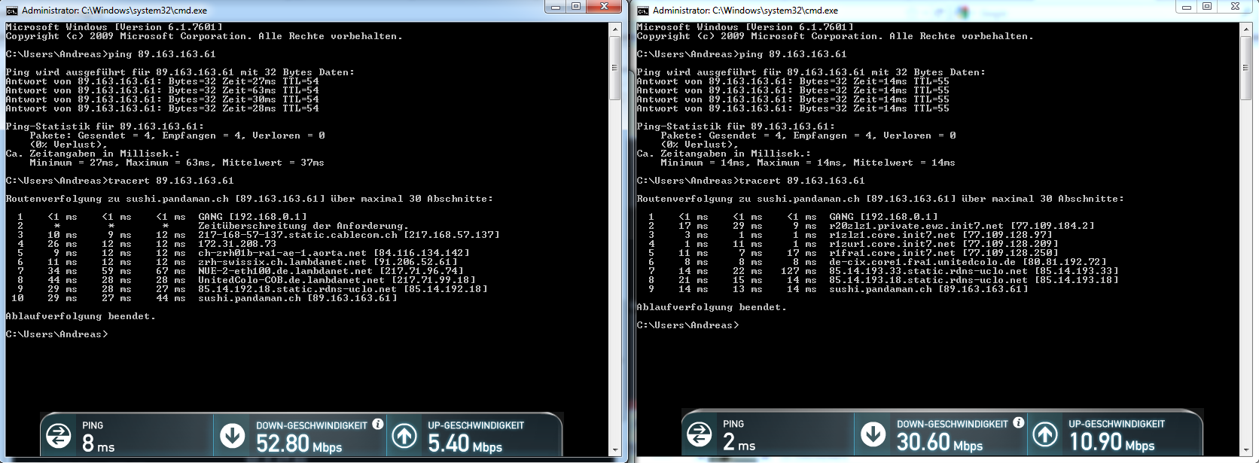Open the info icon next to 52.80 Mbps download
1259x463 pixels.
[378, 424]
